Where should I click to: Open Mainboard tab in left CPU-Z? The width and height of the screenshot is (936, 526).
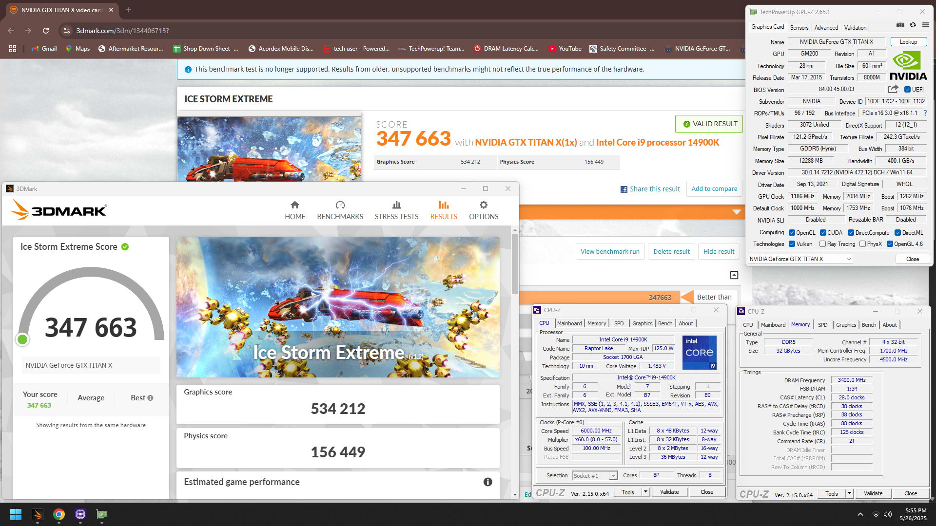569,323
